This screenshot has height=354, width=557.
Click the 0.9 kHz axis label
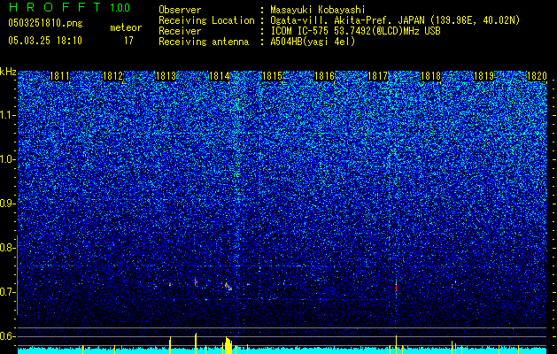[x=7, y=204]
